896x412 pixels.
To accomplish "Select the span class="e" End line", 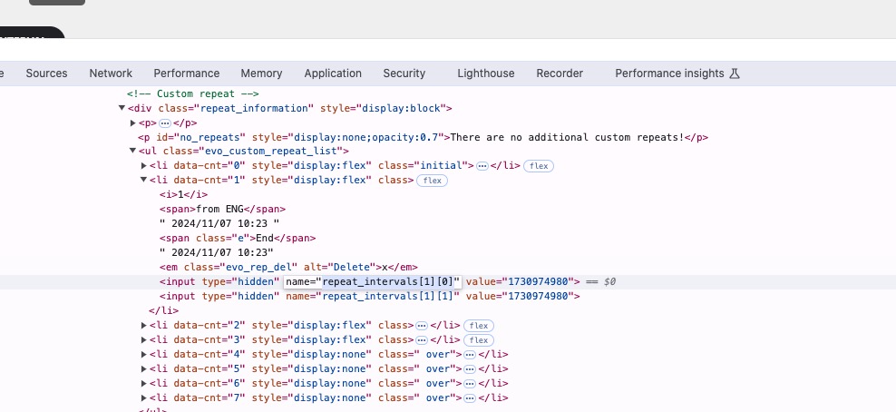I will (x=237, y=239).
